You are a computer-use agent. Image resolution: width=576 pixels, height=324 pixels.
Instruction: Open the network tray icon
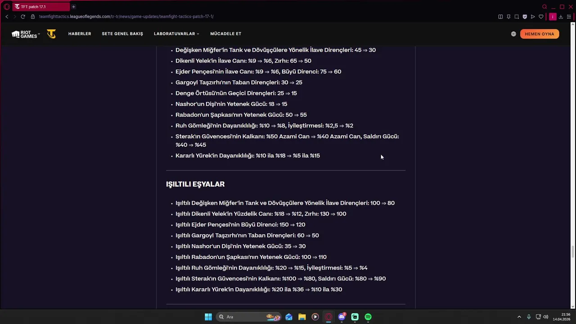coord(538,317)
